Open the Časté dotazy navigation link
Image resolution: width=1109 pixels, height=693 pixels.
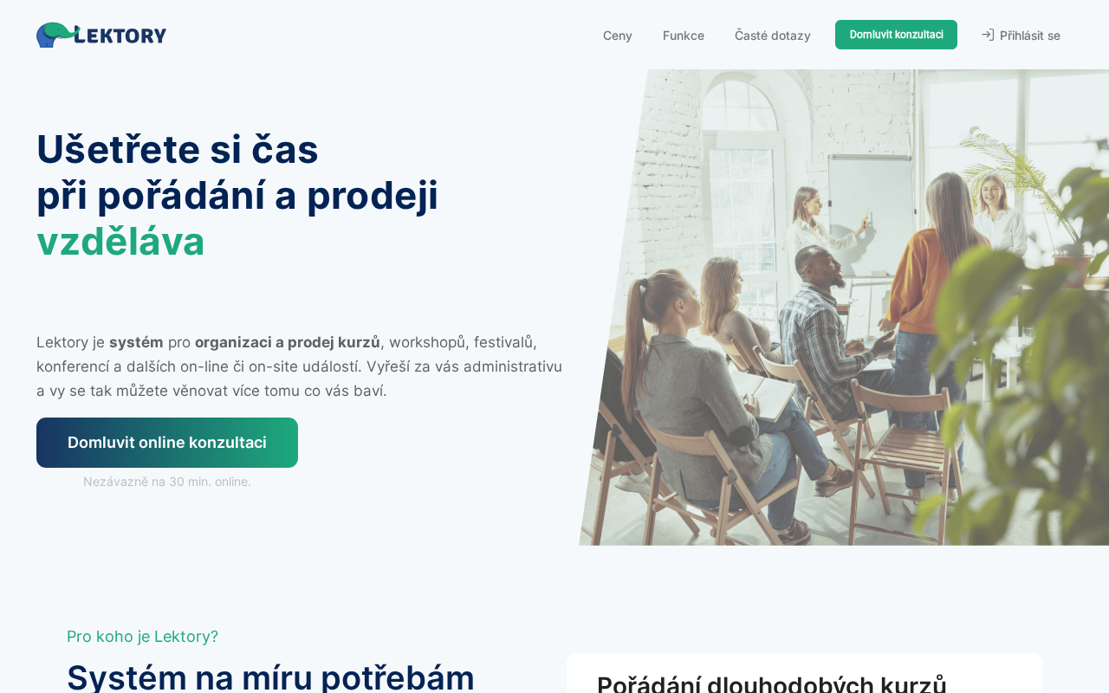[773, 36]
